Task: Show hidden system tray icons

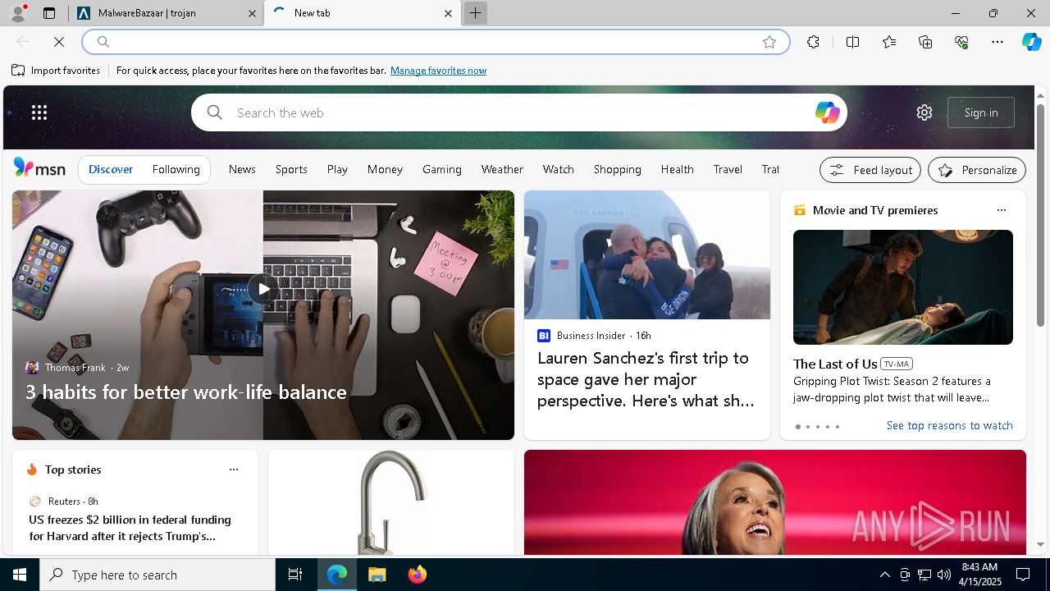Action: (x=884, y=575)
